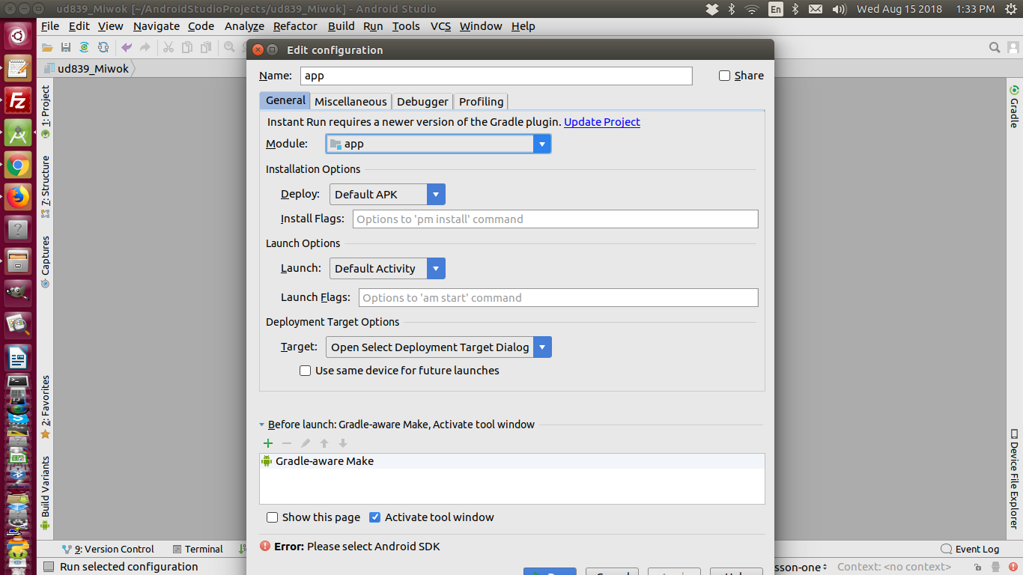Click the Save All toolbar icon
Image resolution: width=1023 pixels, height=575 pixels.
[x=66, y=47]
